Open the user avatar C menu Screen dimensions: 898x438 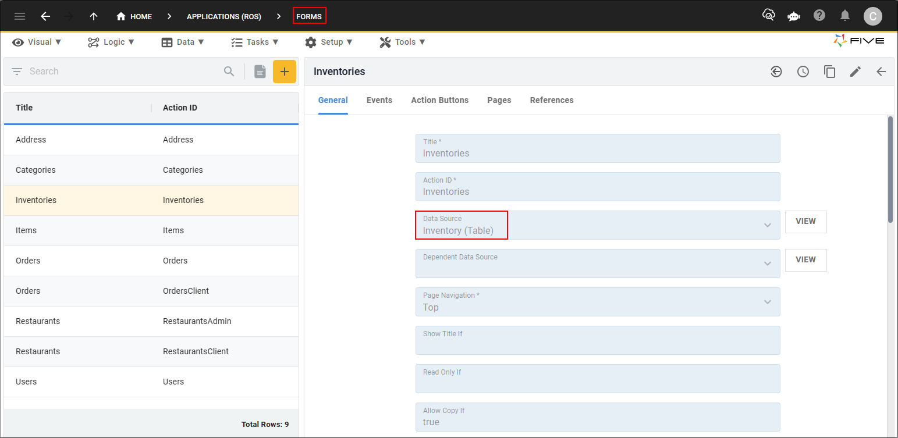click(872, 16)
